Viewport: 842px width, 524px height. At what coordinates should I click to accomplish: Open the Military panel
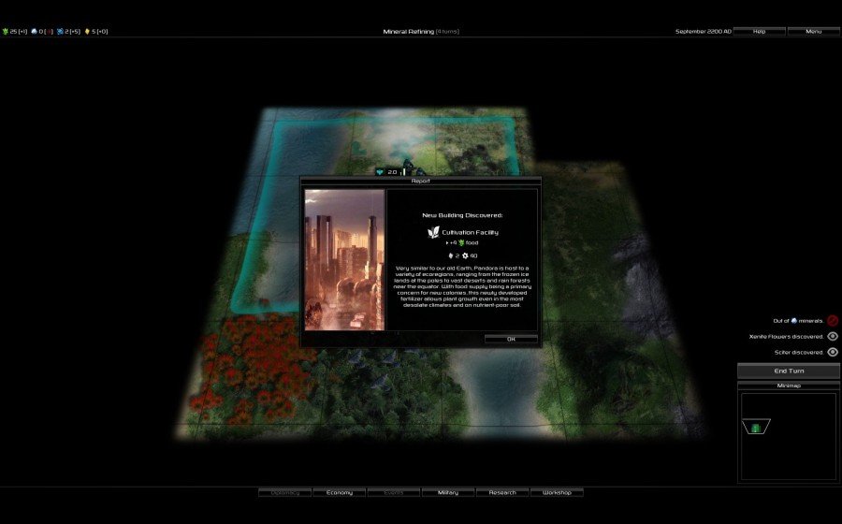[x=447, y=492]
